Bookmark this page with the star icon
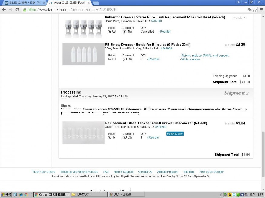 [254, 10]
